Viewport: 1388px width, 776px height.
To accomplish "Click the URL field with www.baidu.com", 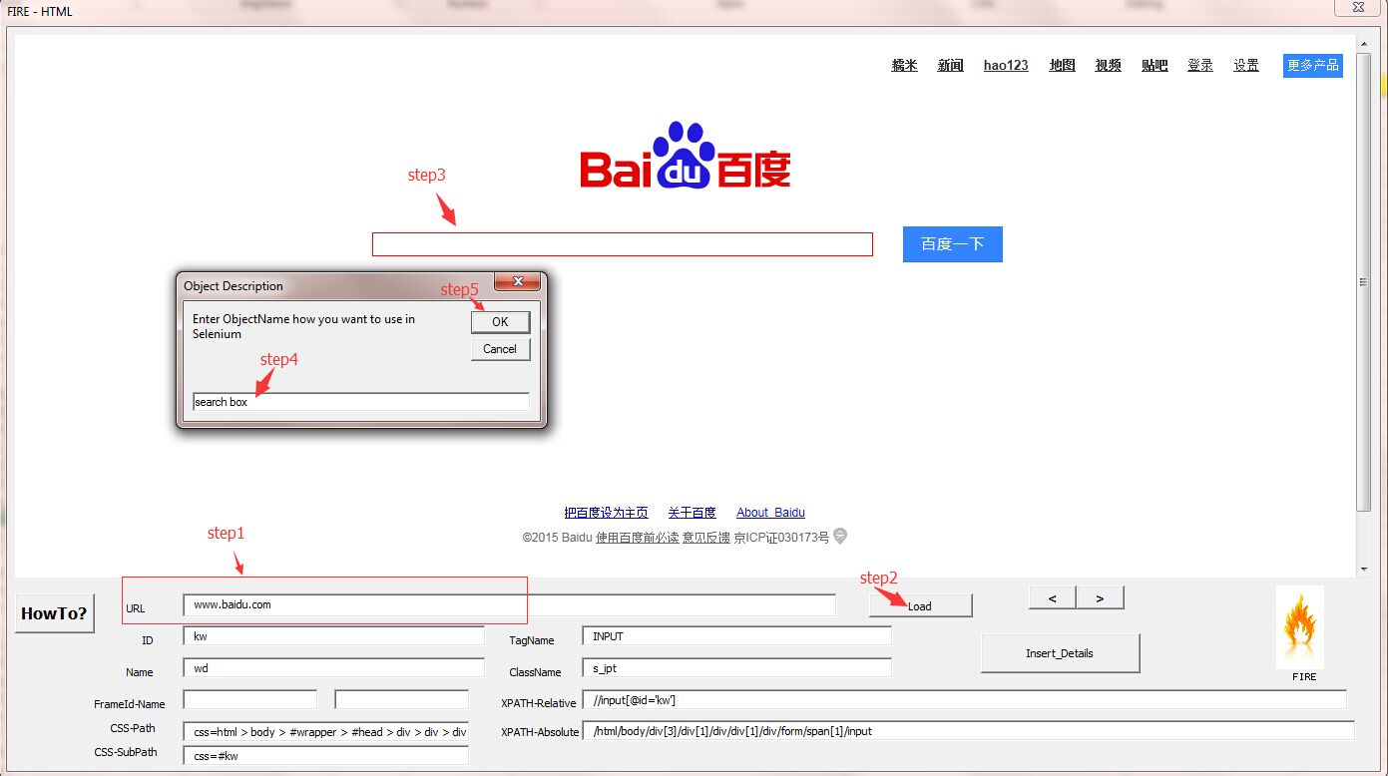I will coord(510,604).
